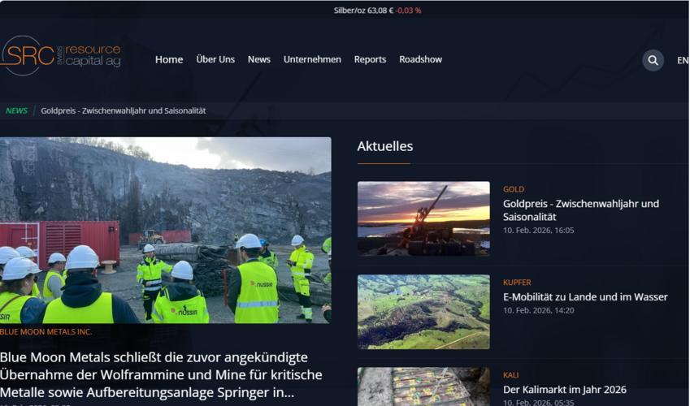This screenshot has height=406, width=690.
Task: Select the Aktuelles section heading
Action: 385,146
